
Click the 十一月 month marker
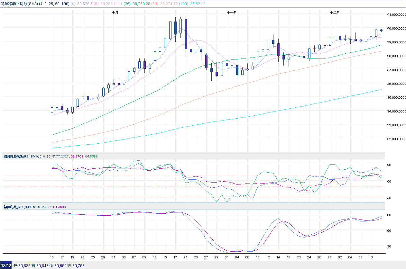tap(232, 13)
